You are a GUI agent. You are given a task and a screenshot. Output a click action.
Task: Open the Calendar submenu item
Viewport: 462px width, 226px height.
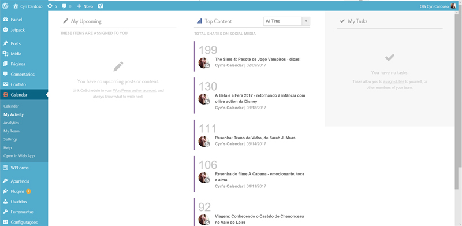coord(11,106)
